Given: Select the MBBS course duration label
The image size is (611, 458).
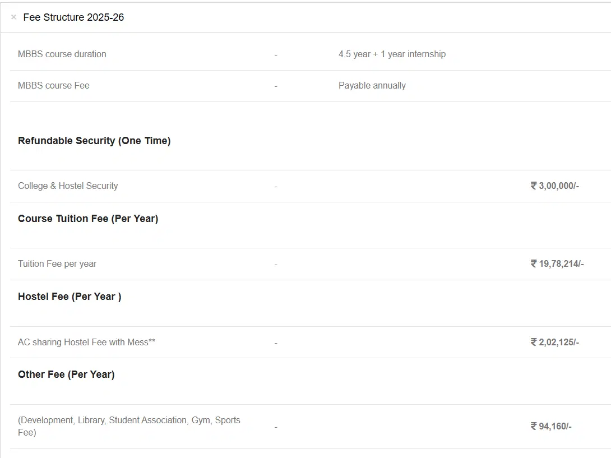Looking at the screenshot, I should pos(62,54).
